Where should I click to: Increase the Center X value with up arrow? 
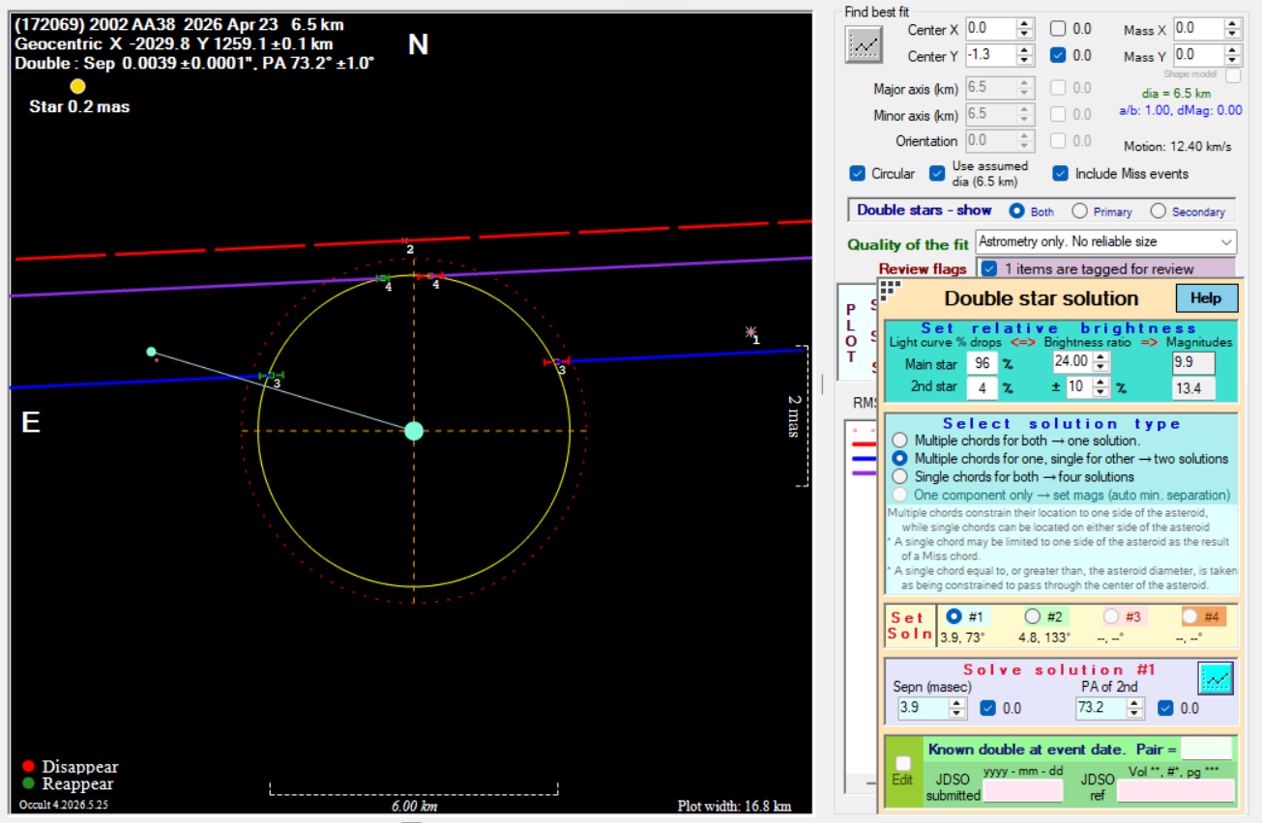1026,24
